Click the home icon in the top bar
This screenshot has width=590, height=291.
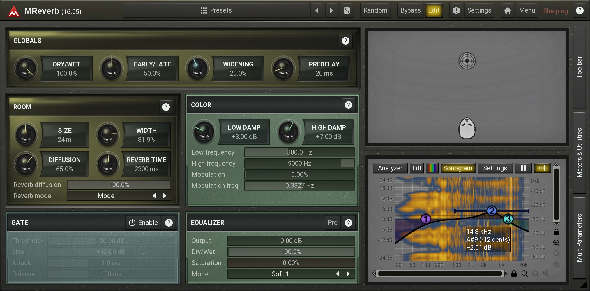[x=508, y=10]
